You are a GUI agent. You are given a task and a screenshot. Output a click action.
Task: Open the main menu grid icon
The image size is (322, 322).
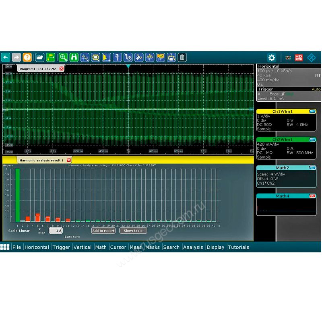pos(5,247)
